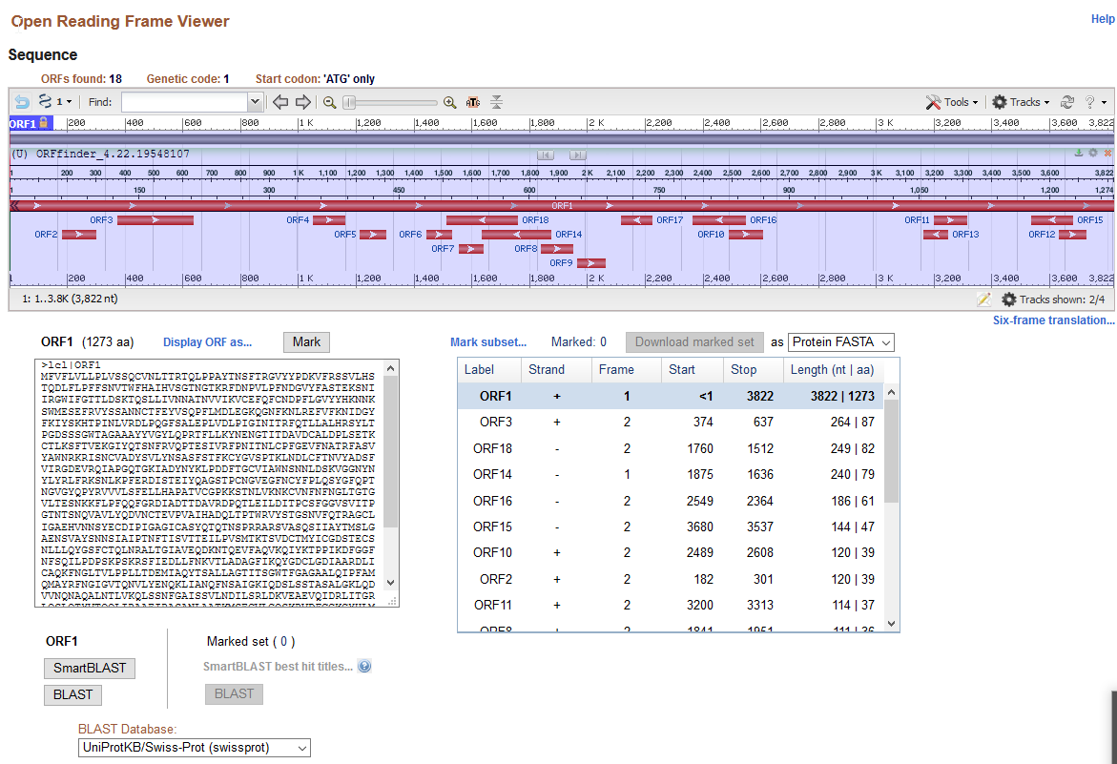This screenshot has height=764, width=1117.
Task: Pan sequence view right with arrow
Action: click(302, 102)
